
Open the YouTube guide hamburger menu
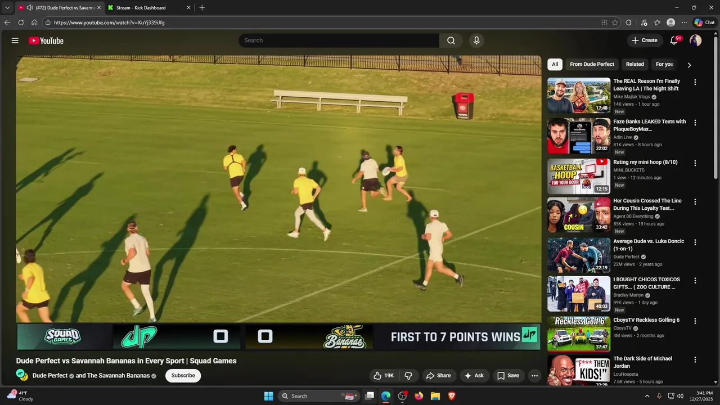pyautogui.click(x=15, y=40)
